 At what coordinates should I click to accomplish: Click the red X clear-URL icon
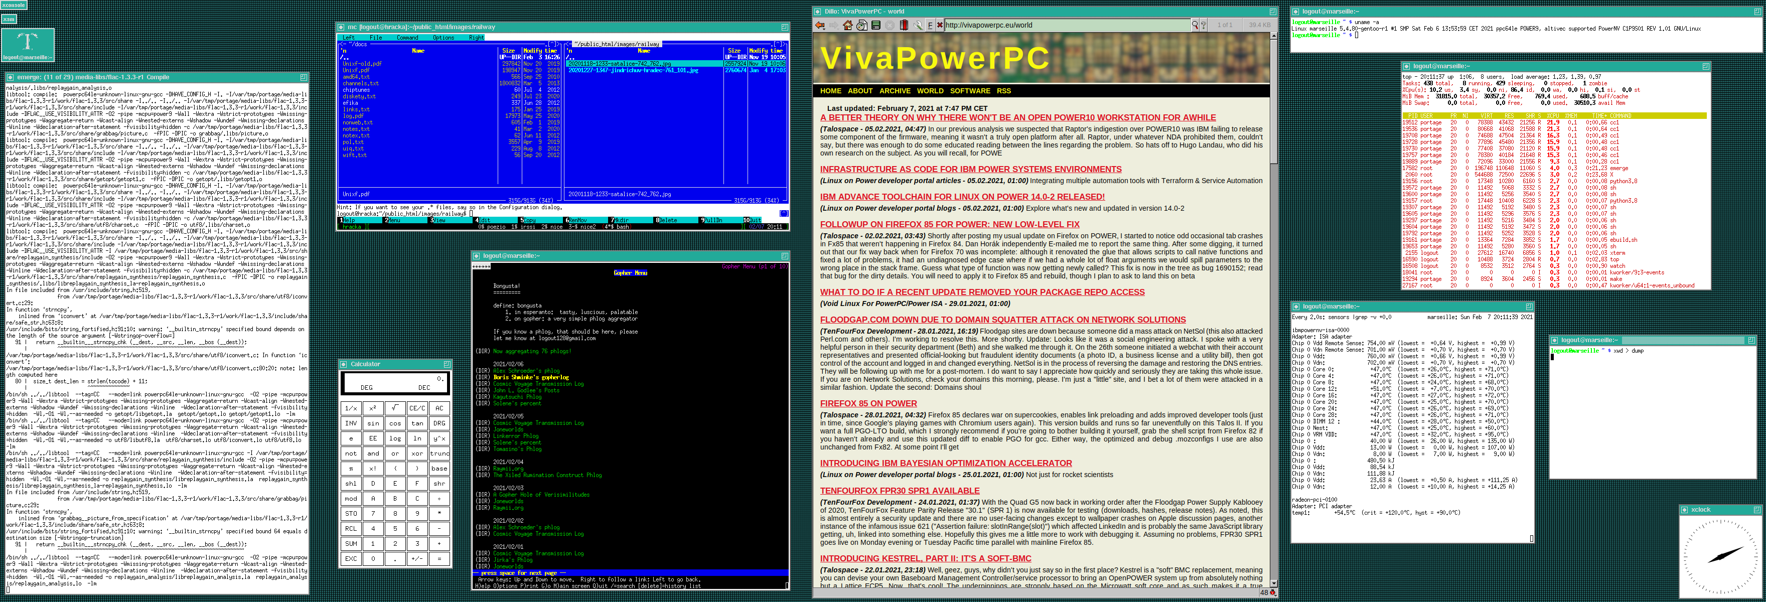click(x=940, y=26)
